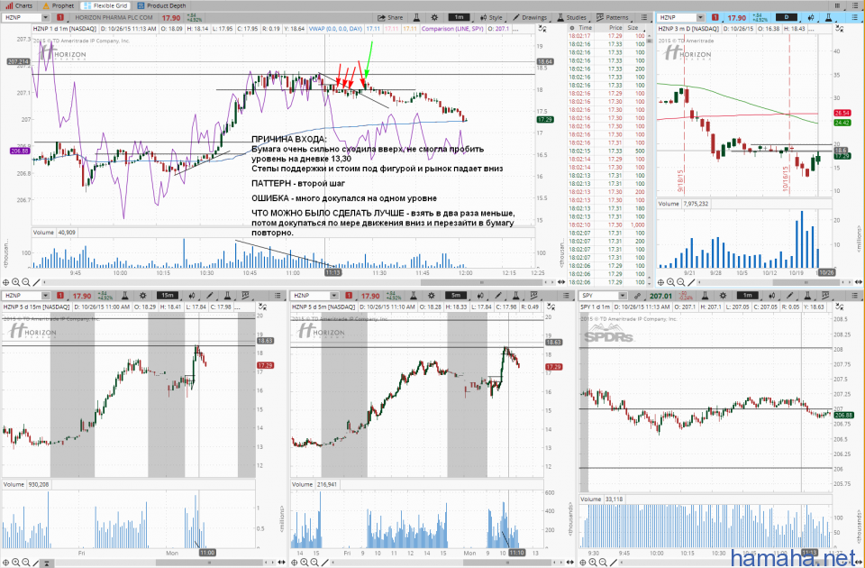Viewport: 865px width, 568px height.
Task: Click the Volume 33,118 label in SPY chart
Action: [601, 499]
